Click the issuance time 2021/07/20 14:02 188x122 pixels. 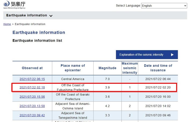coord(158,106)
